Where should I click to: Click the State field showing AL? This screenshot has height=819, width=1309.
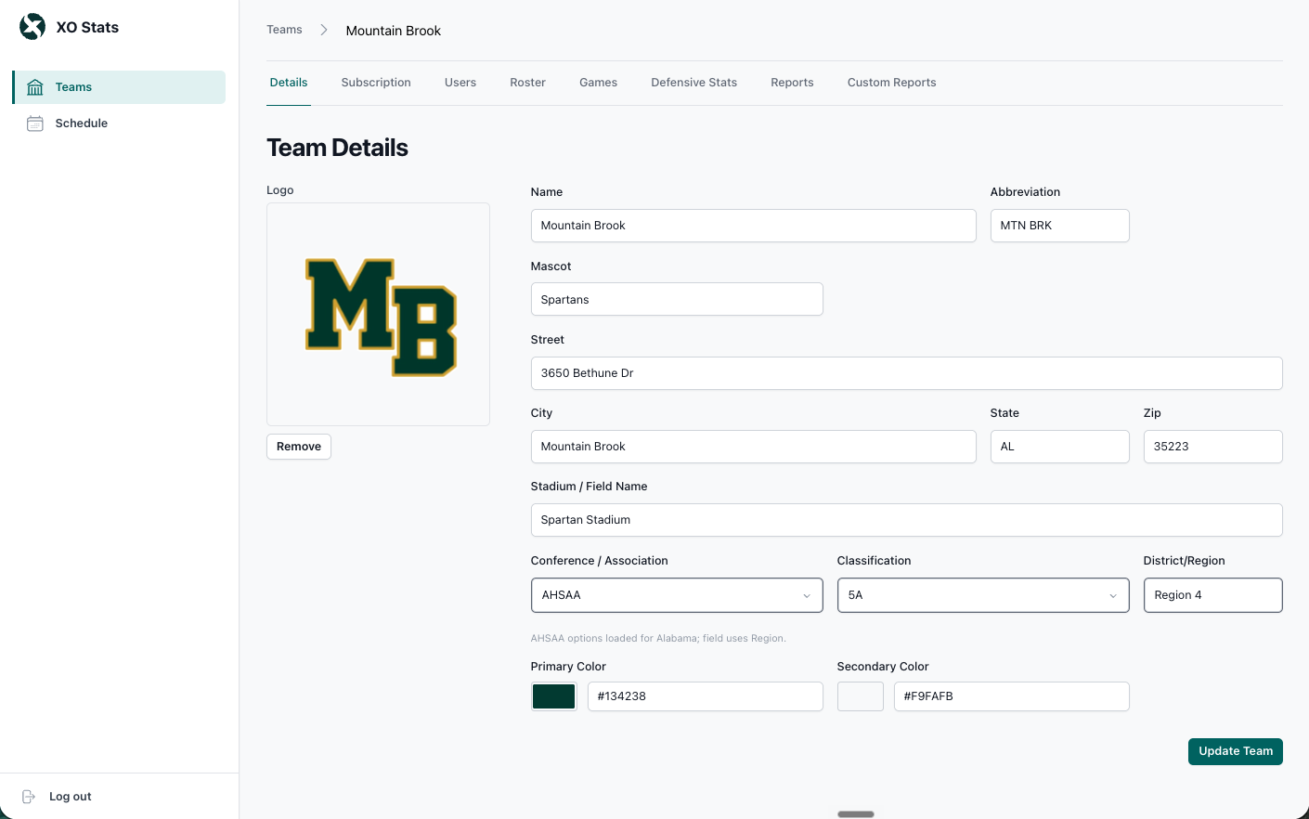(x=1059, y=447)
